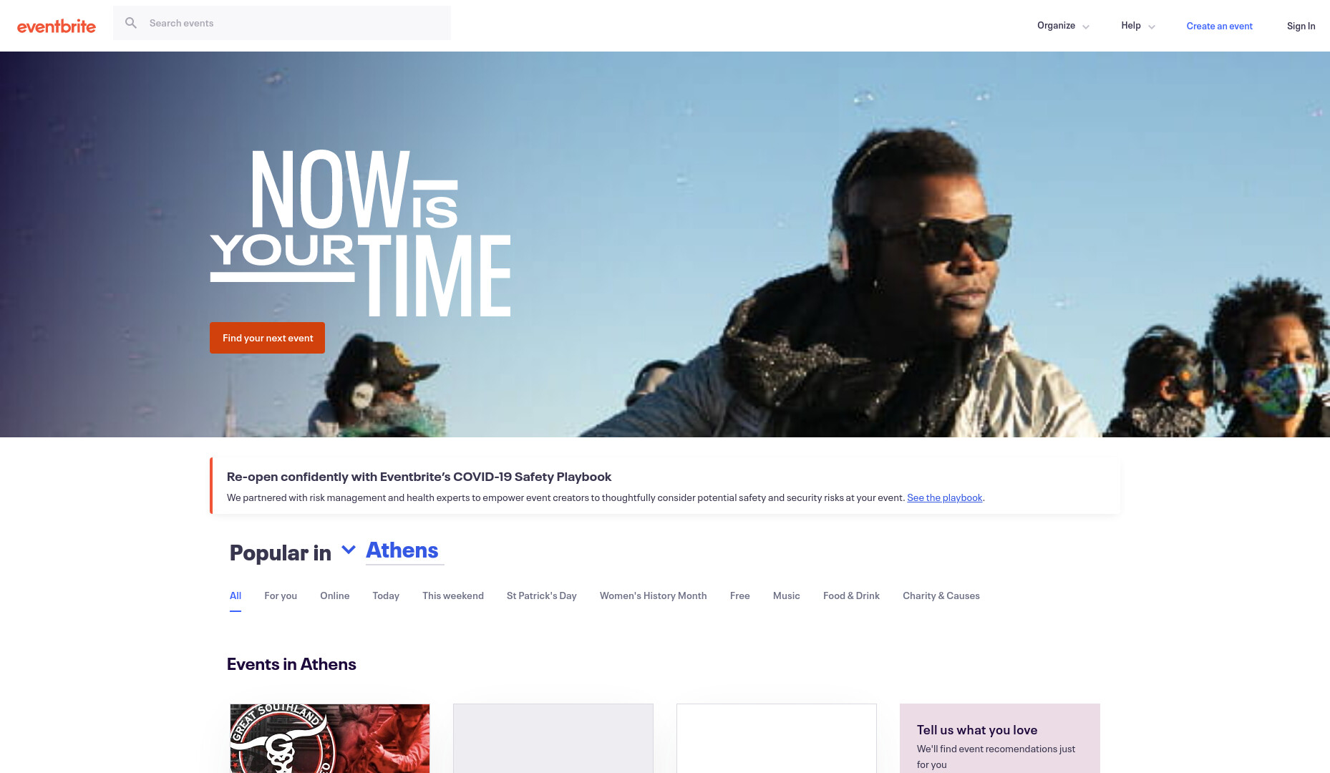
Task: Select the St Patrick's Day tab
Action: [542, 595]
